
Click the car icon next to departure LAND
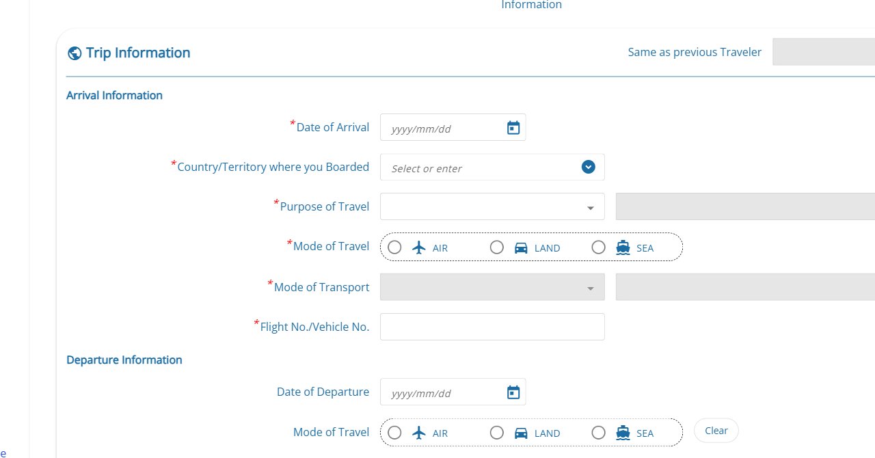[x=521, y=432]
